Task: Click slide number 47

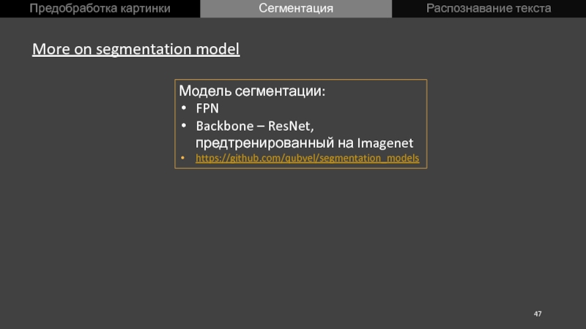Action: coord(538,314)
